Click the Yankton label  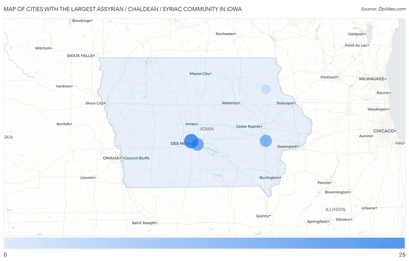click(63, 86)
